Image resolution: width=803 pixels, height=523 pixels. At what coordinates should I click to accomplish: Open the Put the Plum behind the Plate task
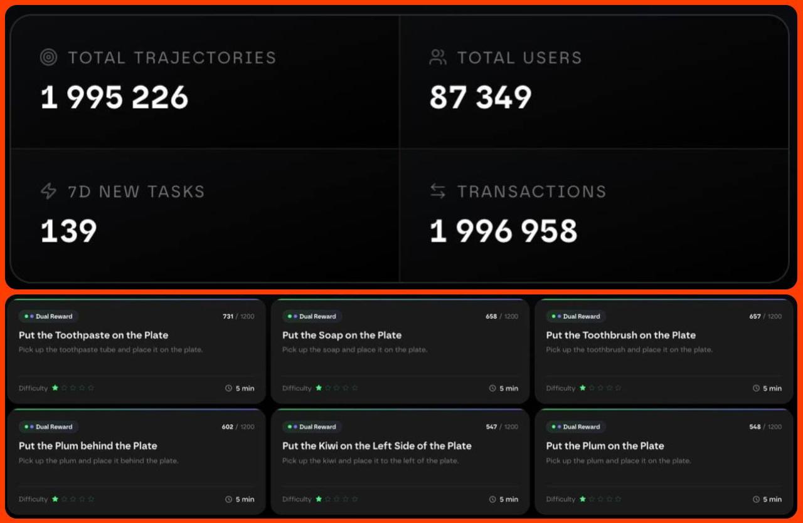[x=88, y=446]
